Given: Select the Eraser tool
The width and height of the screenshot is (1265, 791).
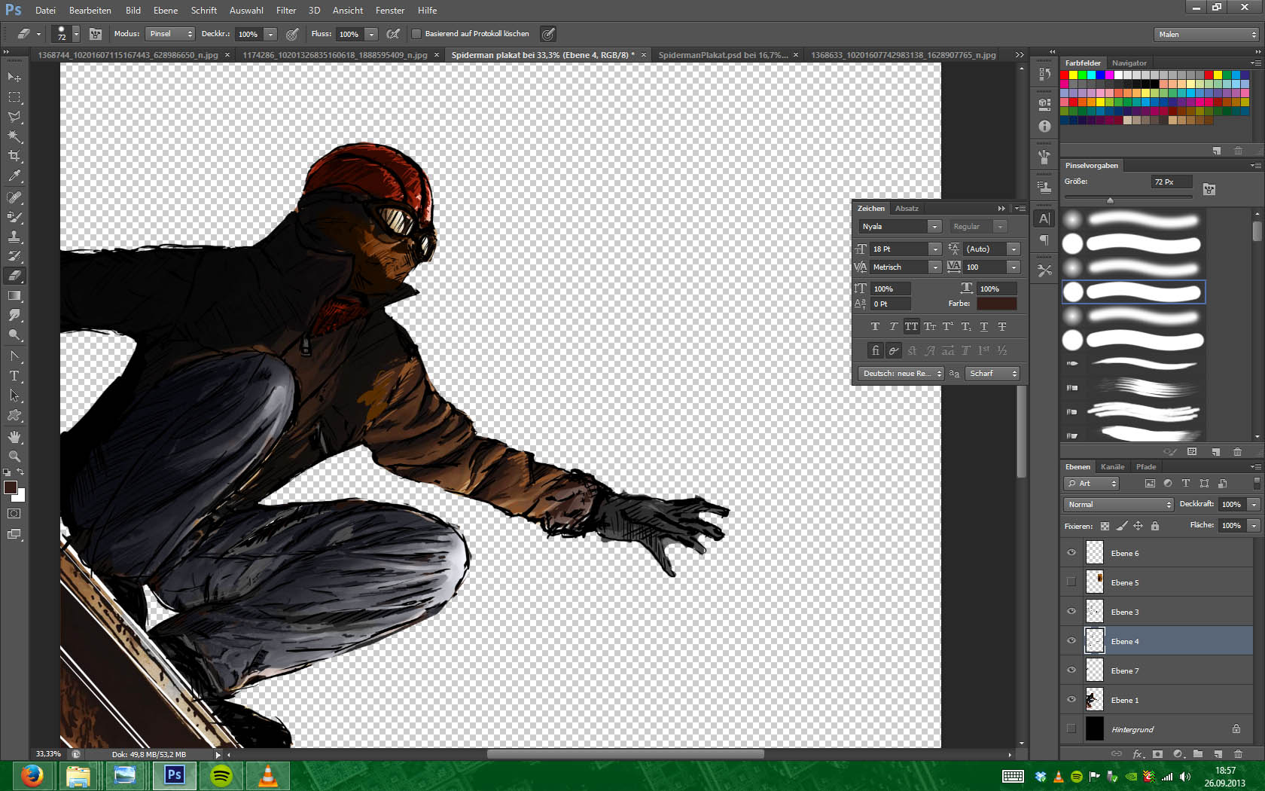Looking at the screenshot, I should pos(14,276).
